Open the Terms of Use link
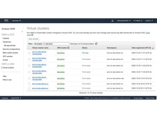 (150, 98)
